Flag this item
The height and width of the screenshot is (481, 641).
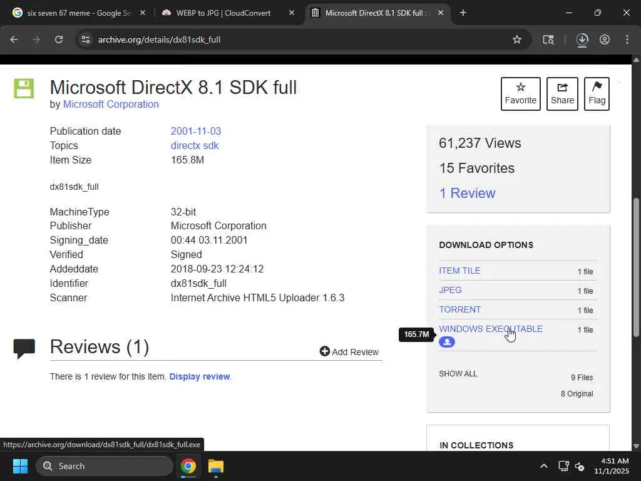coord(597,94)
